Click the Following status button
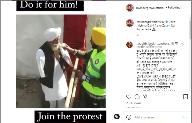This screenshot has width=192, height=123. click(x=174, y=8)
